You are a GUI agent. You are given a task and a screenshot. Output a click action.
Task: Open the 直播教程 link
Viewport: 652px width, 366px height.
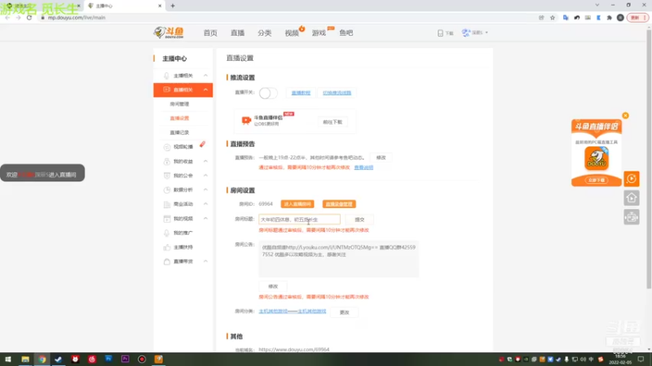pyautogui.click(x=301, y=93)
